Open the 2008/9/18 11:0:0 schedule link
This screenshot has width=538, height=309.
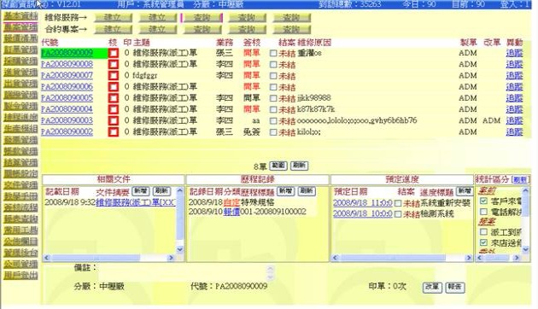click(x=363, y=203)
